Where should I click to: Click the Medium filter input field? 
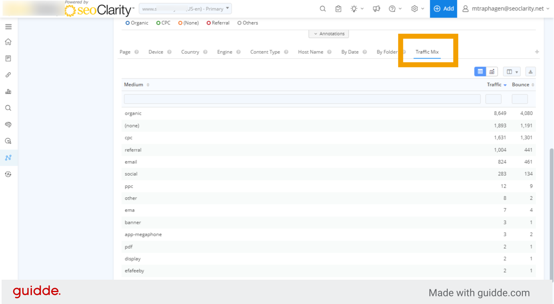(302, 99)
